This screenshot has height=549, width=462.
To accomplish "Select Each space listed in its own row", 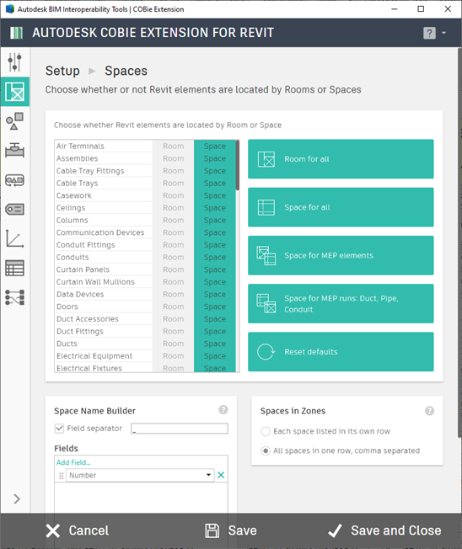I will coord(266,431).
